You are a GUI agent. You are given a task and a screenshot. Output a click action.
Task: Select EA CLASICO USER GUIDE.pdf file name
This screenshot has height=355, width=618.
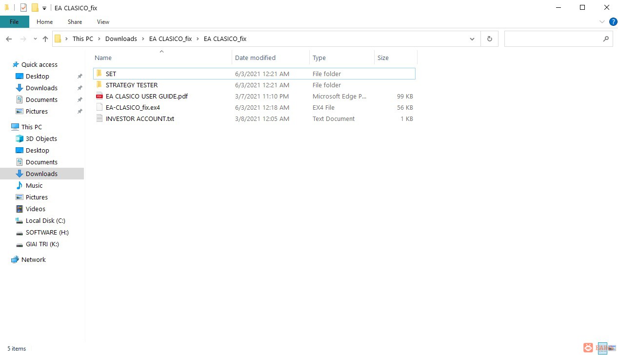147,96
